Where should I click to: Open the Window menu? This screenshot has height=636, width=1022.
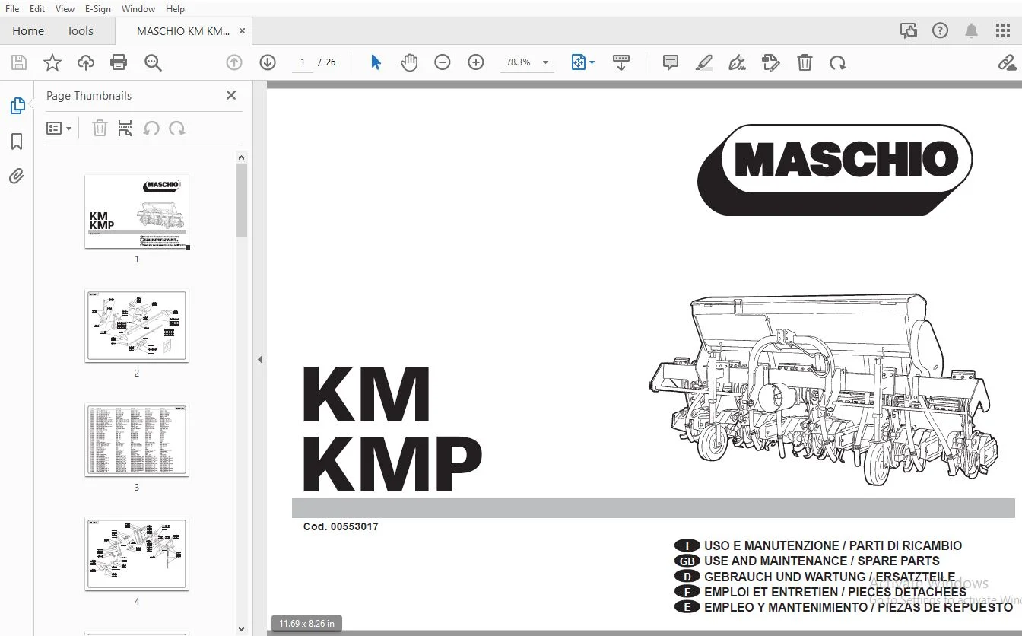tap(138, 8)
